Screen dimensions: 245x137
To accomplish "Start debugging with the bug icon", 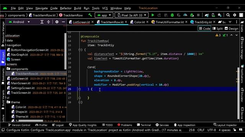I will click(172, 15).
